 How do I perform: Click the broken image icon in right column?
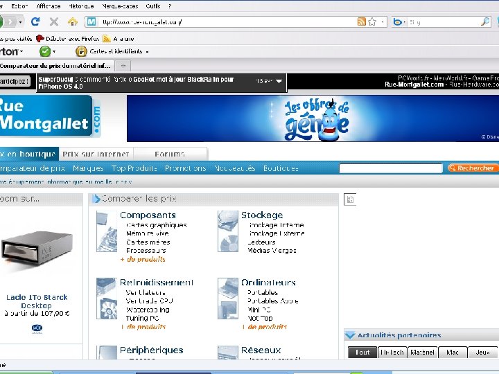click(350, 199)
